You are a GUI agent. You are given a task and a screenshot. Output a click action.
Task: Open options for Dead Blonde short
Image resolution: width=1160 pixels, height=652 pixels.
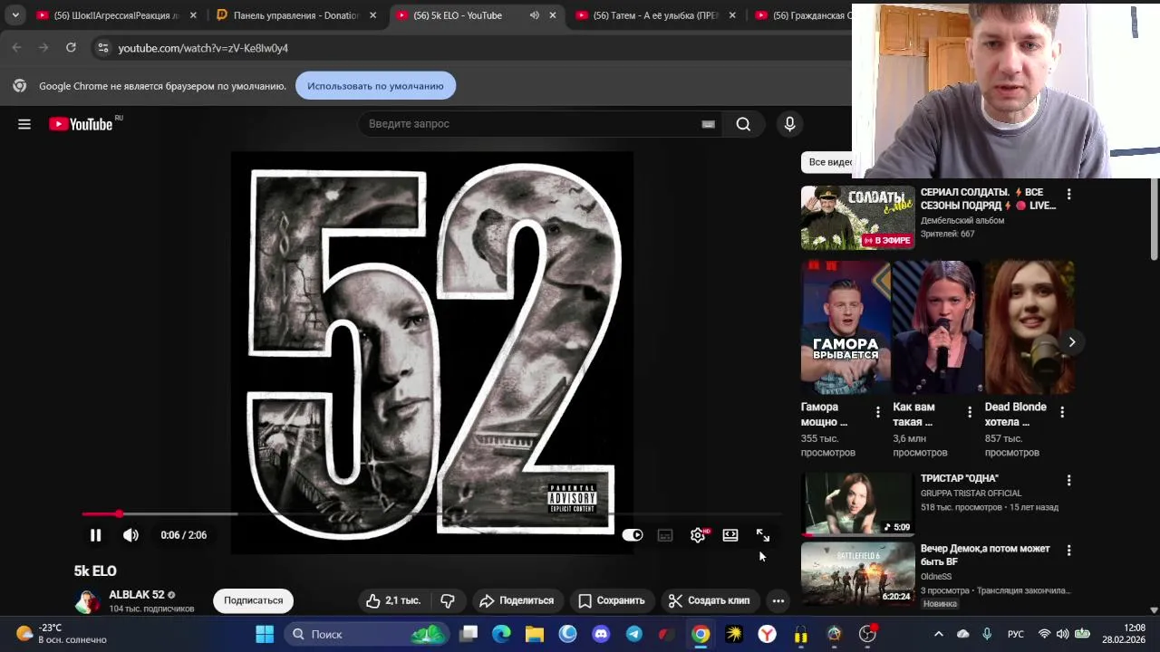tap(1061, 412)
